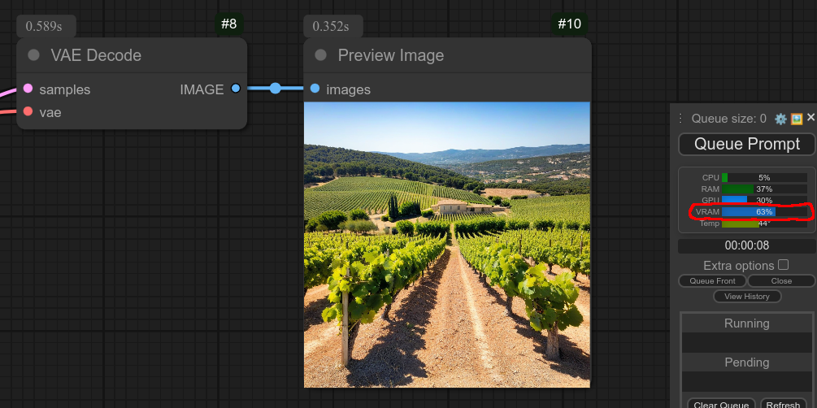Click the pink samples input socket
The width and height of the screenshot is (817, 408).
click(28, 89)
